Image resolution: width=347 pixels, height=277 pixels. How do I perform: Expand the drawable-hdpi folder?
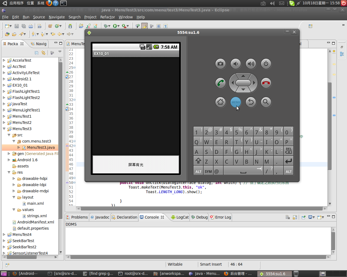coord(14,179)
